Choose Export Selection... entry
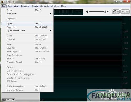Screen dimensions: 131x102 [x=27, y=71]
